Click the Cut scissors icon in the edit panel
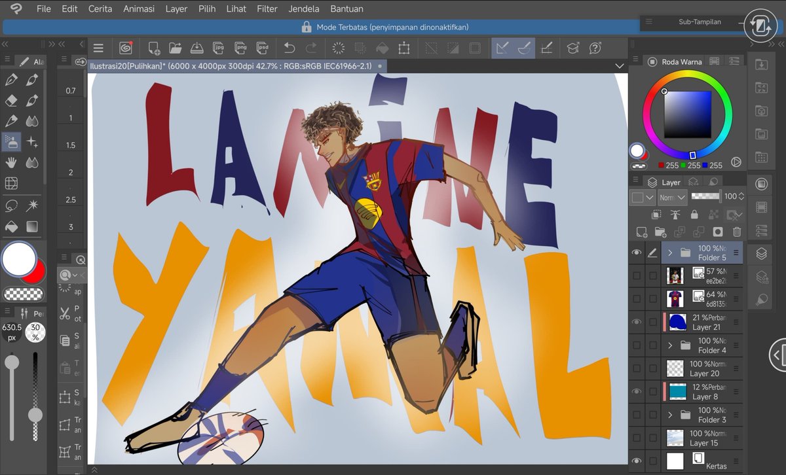This screenshot has width=786, height=475. tap(65, 313)
